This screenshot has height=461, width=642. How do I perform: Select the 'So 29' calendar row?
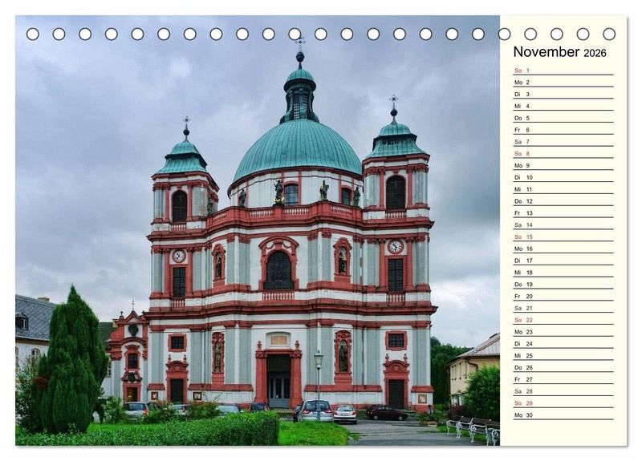pyautogui.click(x=563, y=403)
